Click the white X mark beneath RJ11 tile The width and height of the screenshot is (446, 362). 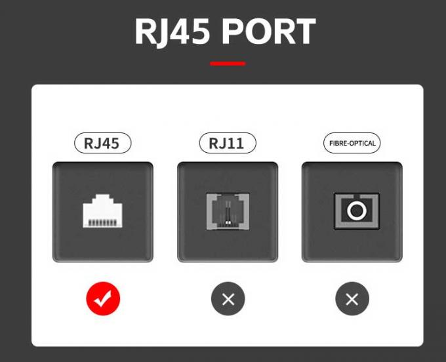(x=228, y=300)
